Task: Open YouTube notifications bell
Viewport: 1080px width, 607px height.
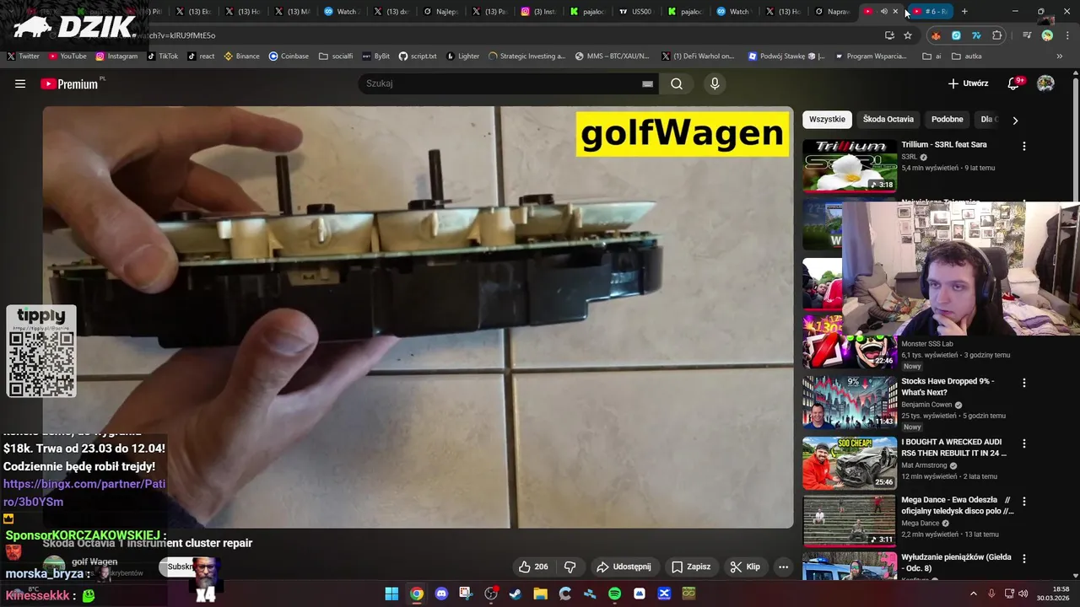Action: coord(1014,83)
